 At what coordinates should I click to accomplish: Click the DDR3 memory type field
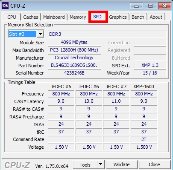pyautogui.click(x=107, y=34)
